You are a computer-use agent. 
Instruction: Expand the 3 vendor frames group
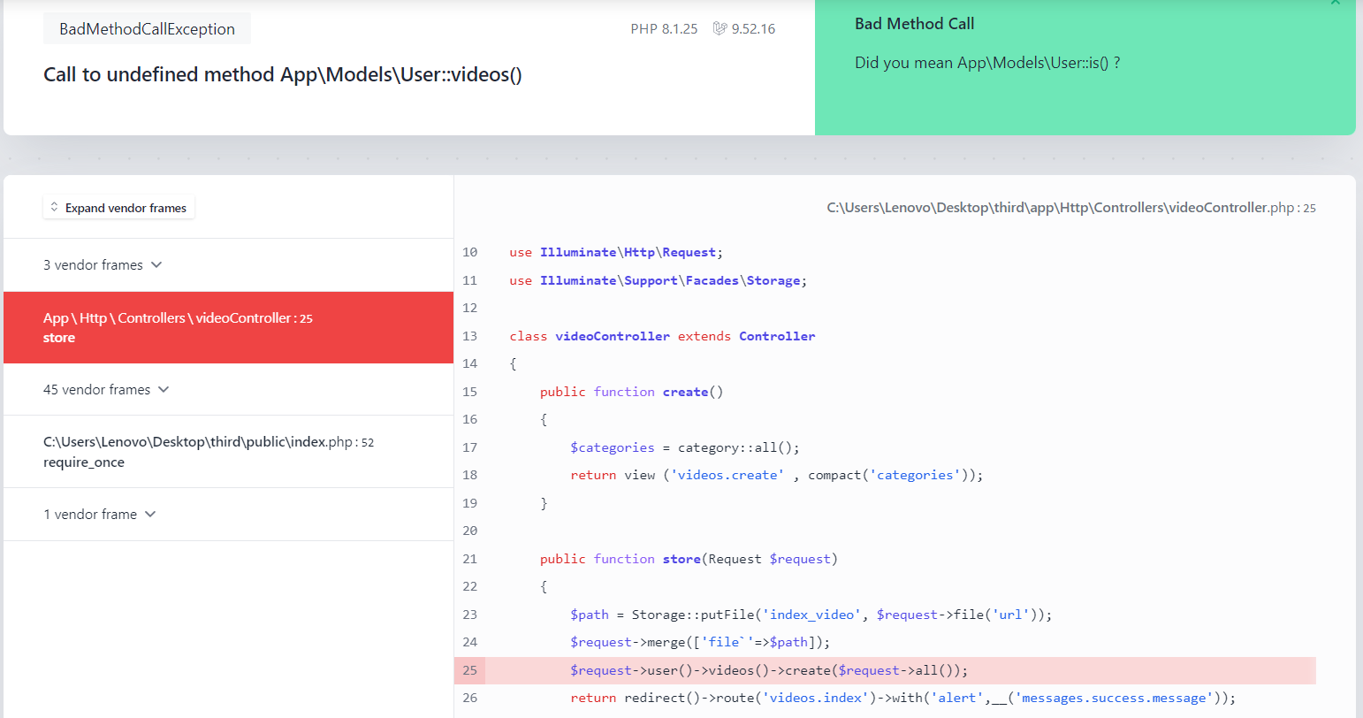(x=103, y=265)
